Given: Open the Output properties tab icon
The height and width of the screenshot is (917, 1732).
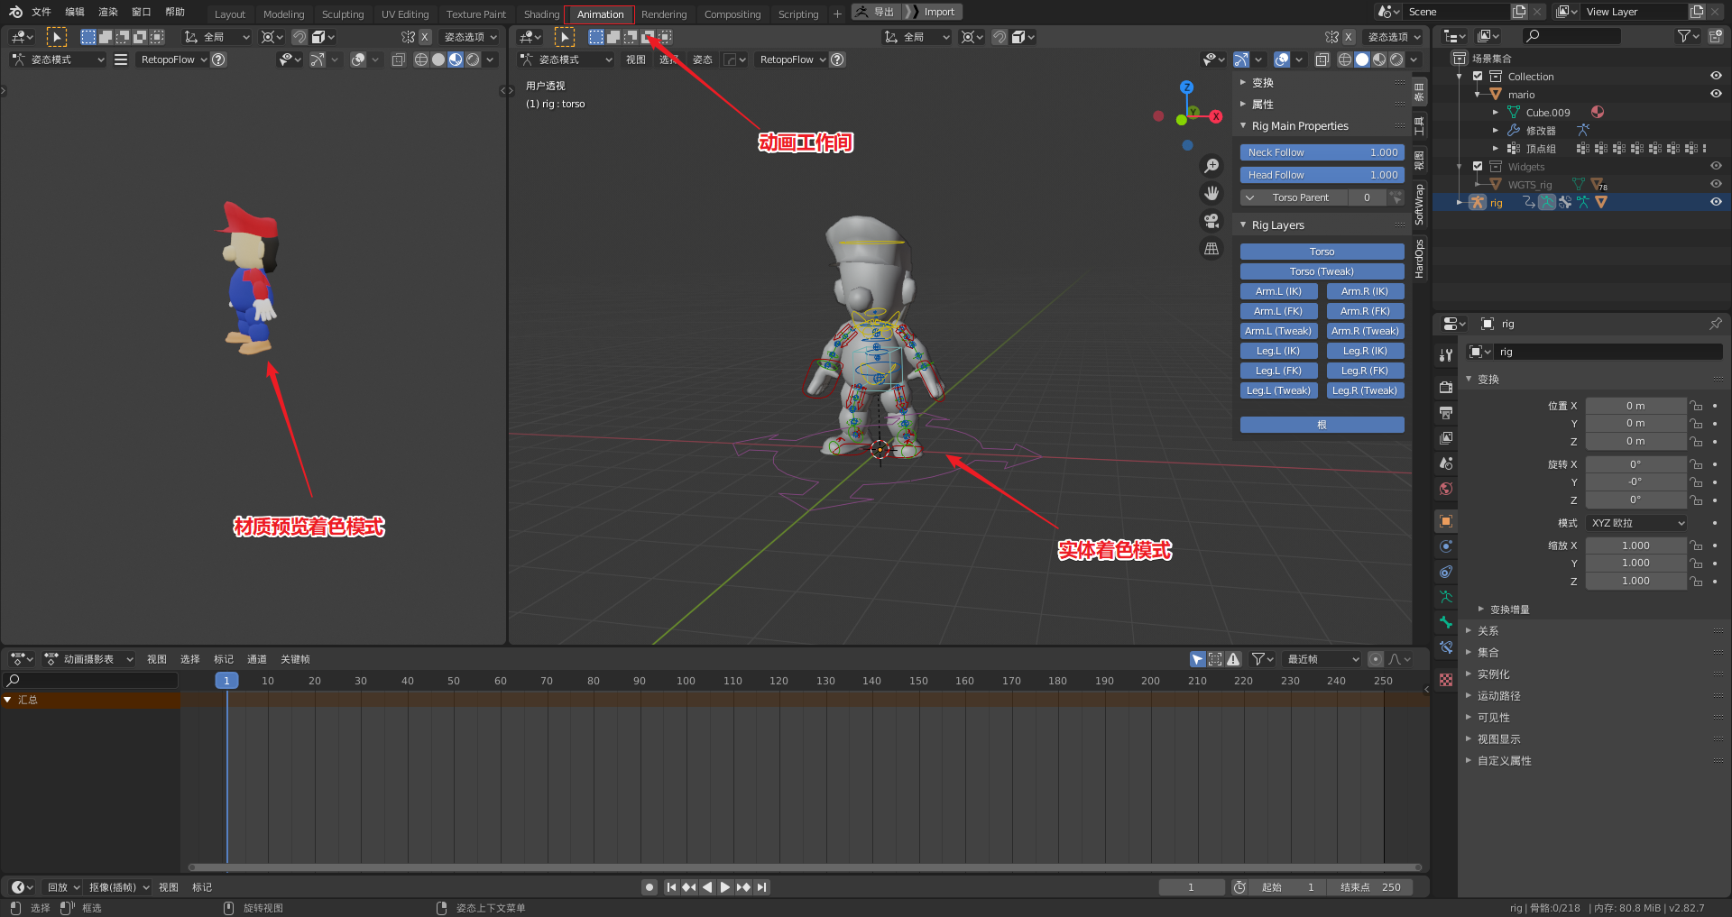Looking at the screenshot, I should [x=1446, y=412].
